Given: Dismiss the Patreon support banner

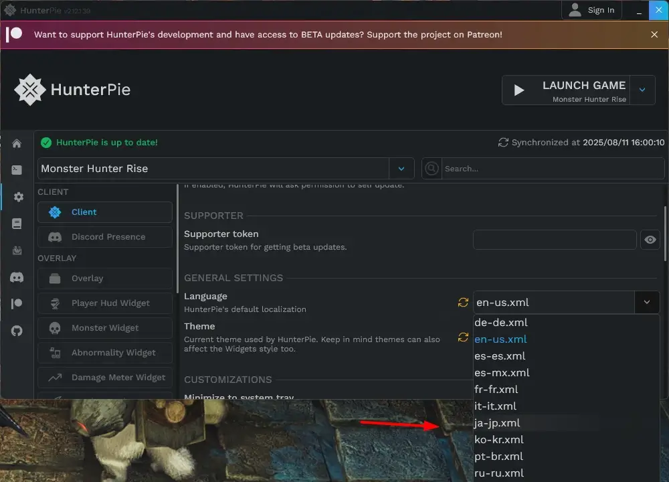Looking at the screenshot, I should click(x=654, y=35).
